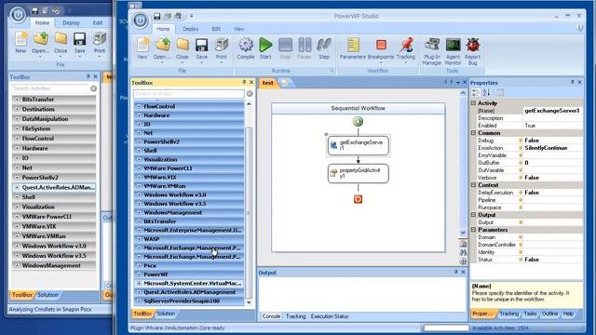Collapse the Parameters section in Properties
Screen dimensions: 596x335
[x=474, y=230]
